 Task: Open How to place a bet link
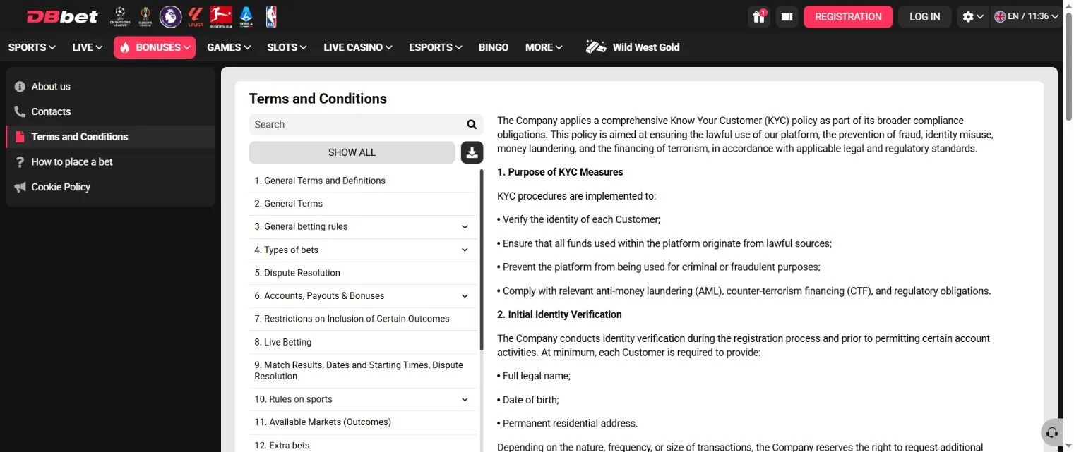72,162
